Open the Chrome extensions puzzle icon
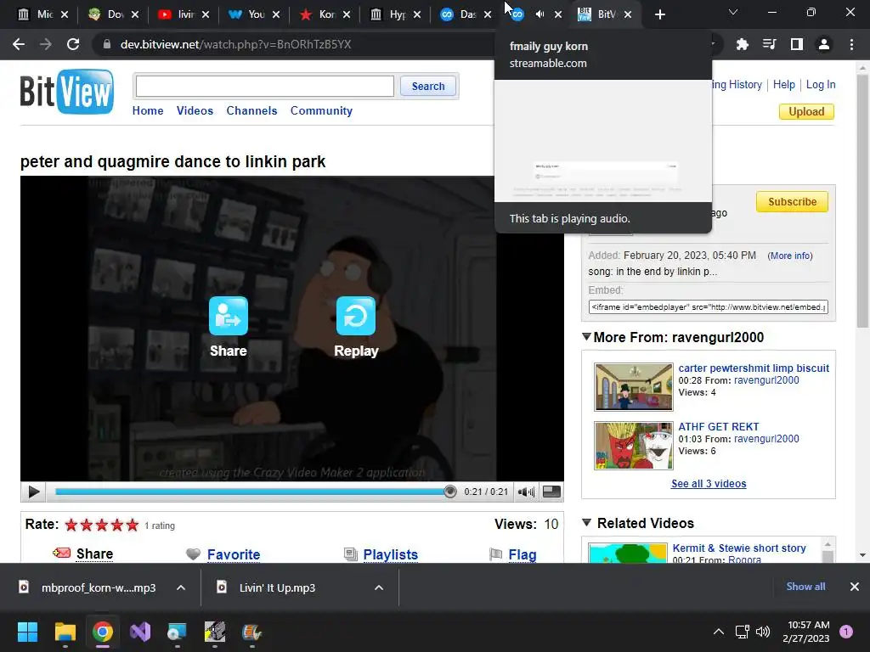 [742, 44]
